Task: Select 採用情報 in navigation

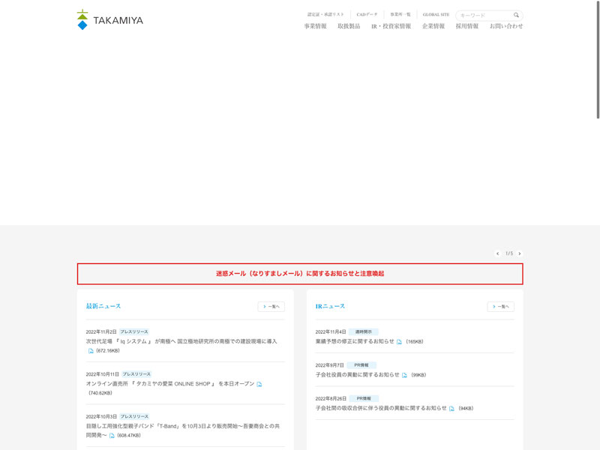Action: click(x=466, y=26)
